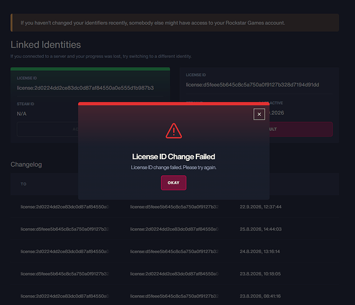Click the second-column license in 25.8.2026 row
The width and height of the screenshot is (355, 305).
174,229
